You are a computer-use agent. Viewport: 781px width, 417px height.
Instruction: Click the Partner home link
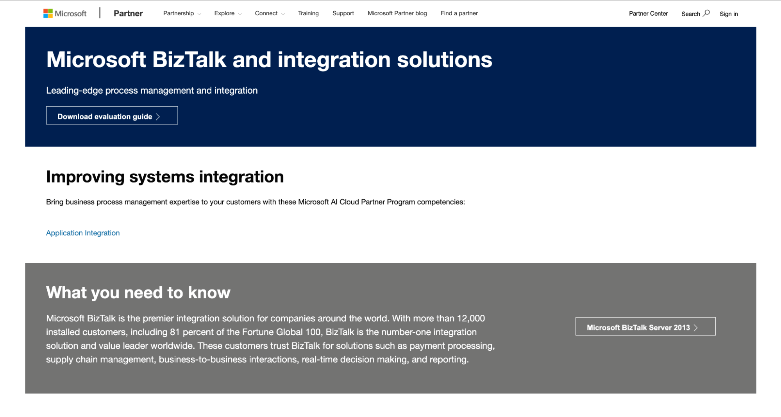pyautogui.click(x=128, y=13)
